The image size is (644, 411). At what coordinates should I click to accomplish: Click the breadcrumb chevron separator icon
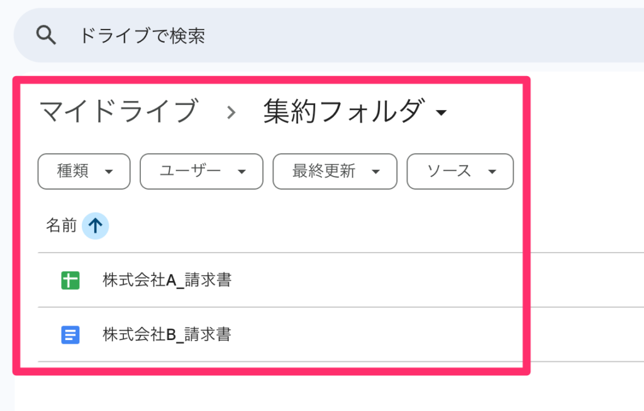231,112
